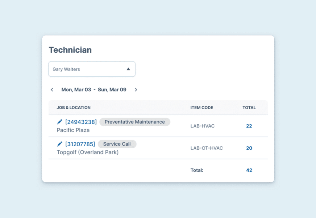
Task: Click the Pacific Plaza location name
Action: click(x=73, y=130)
